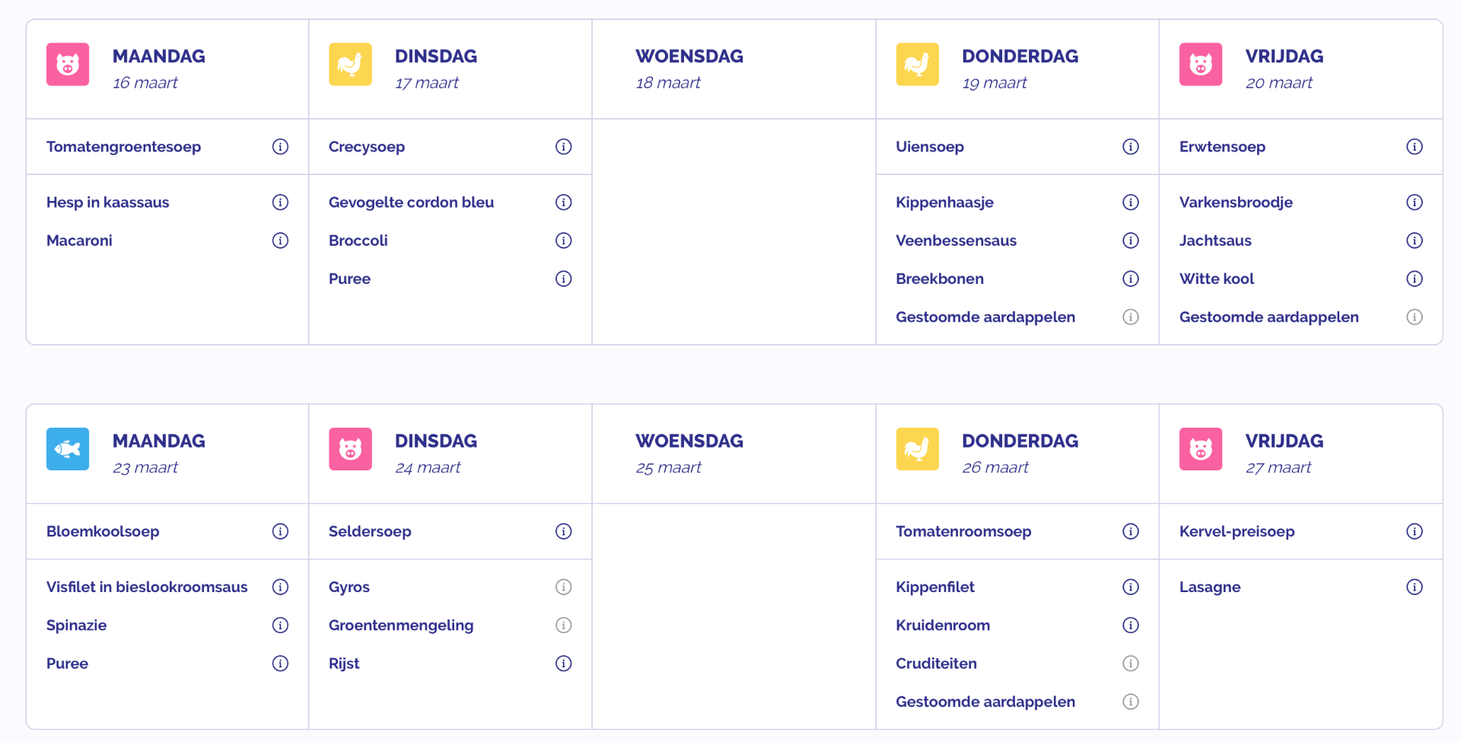The width and height of the screenshot is (1461, 742).
Task: Click the chicken icon for Donderdag 26 maart
Action: 917,449
